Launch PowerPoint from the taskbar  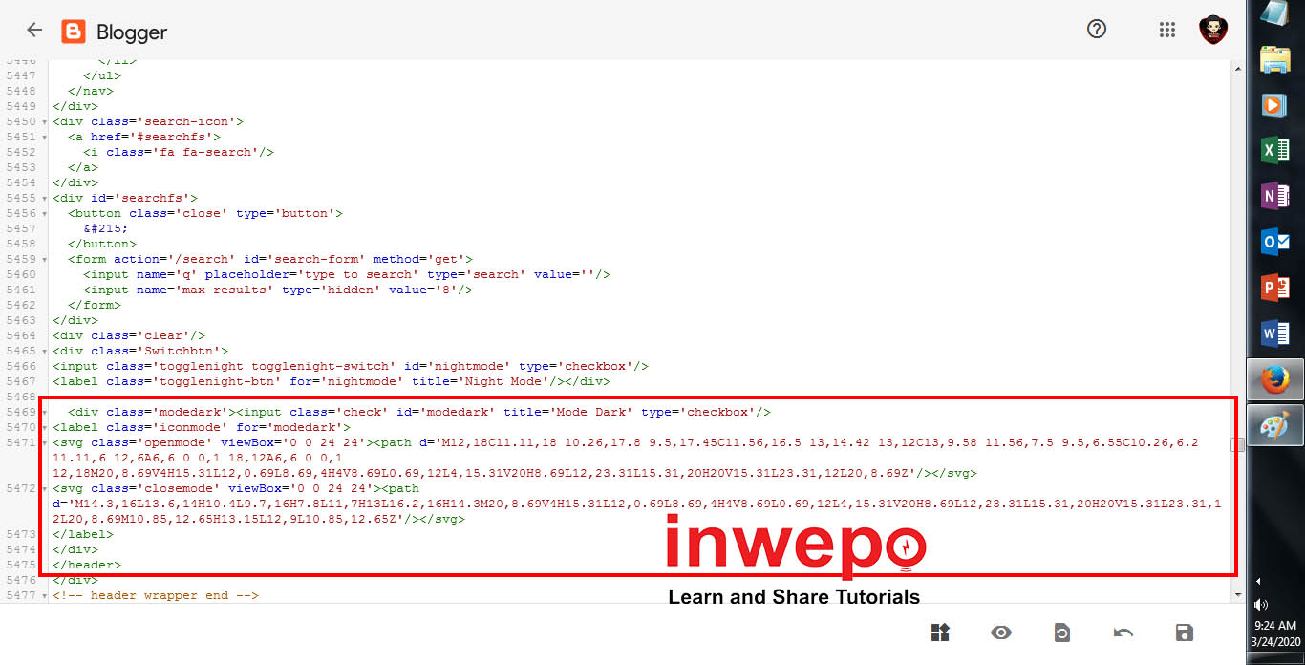tap(1275, 288)
